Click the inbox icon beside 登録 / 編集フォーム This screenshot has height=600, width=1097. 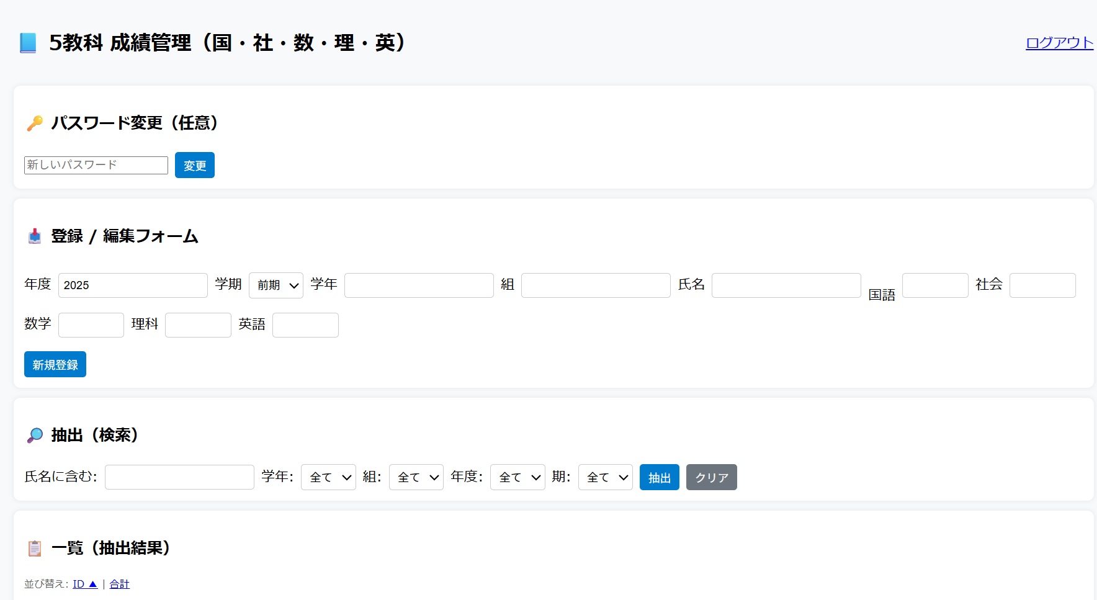35,236
